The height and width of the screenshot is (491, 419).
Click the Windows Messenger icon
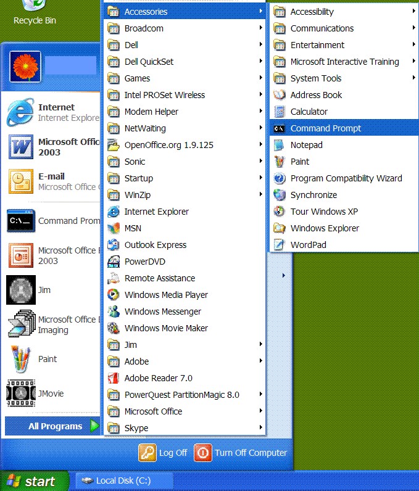coord(114,312)
